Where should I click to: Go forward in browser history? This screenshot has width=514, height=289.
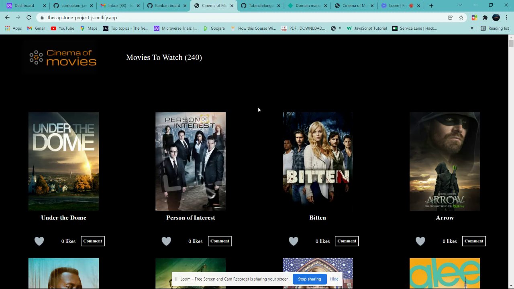coord(18,18)
